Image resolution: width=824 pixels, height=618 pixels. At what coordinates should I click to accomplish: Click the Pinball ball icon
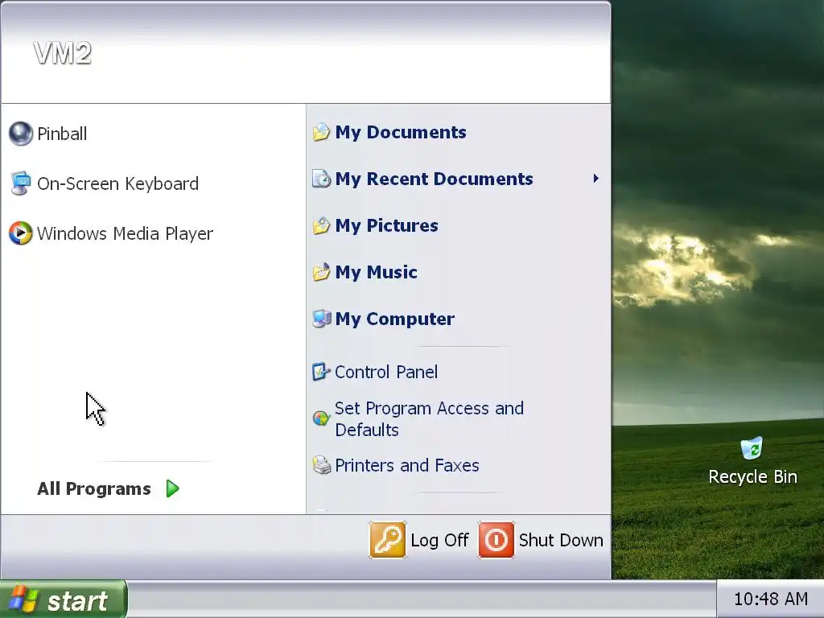point(20,134)
